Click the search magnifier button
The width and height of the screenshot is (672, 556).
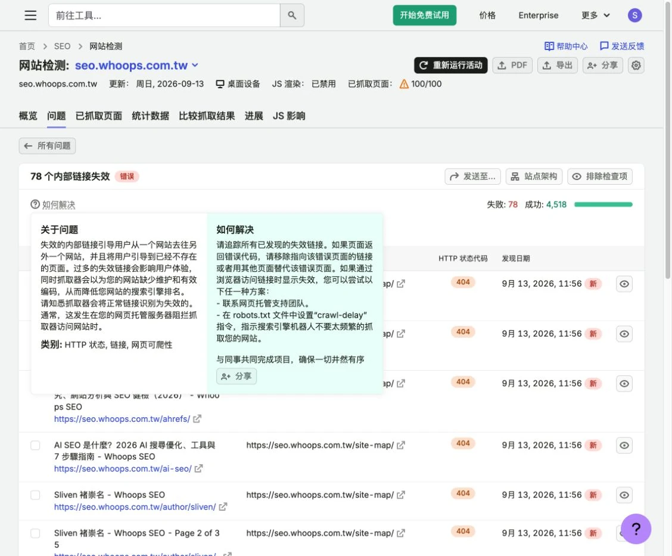(x=292, y=15)
